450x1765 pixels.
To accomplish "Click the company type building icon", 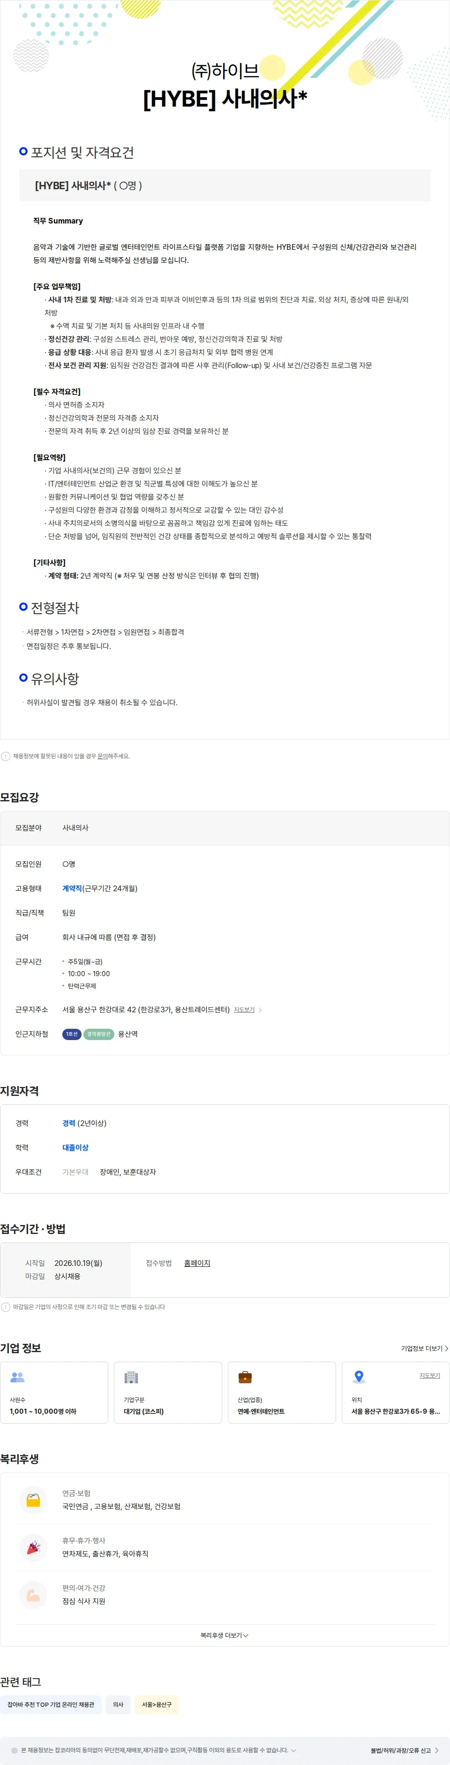I will [131, 1377].
